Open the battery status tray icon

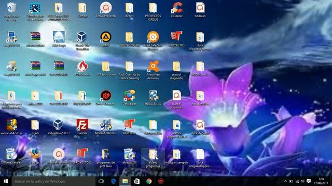point(292,181)
